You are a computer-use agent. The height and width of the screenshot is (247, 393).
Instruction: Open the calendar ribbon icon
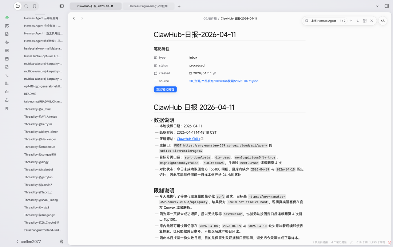7,59
